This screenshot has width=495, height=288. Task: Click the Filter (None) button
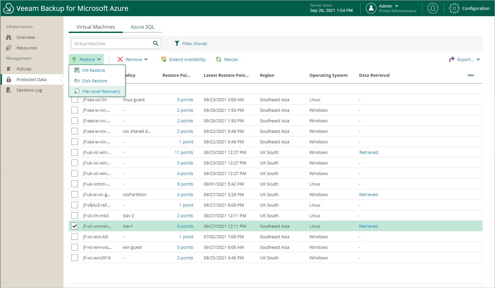pyautogui.click(x=191, y=43)
